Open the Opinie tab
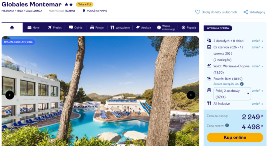 point(76,27)
